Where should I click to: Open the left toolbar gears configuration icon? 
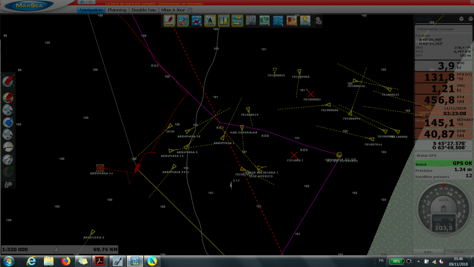(8, 184)
